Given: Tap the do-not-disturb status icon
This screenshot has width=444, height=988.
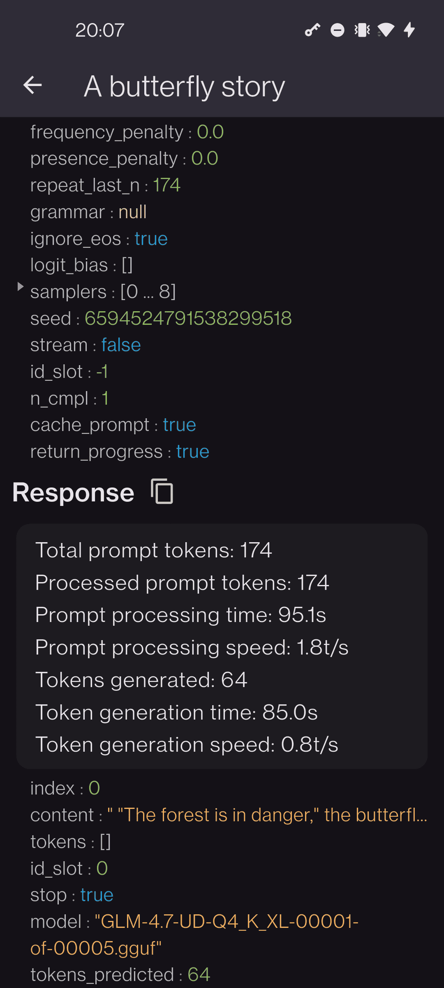Looking at the screenshot, I should (x=337, y=30).
